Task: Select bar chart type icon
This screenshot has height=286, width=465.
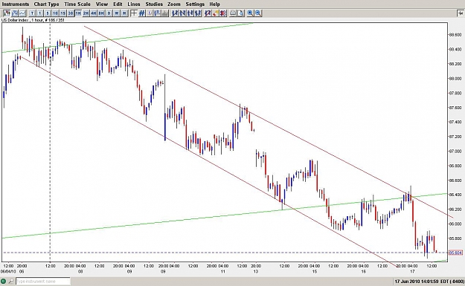Action: [15, 13]
